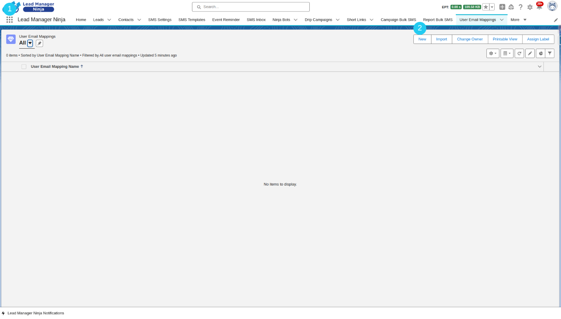Show charts panel icon
Screen dimensions: 561x319
(x=541, y=53)
